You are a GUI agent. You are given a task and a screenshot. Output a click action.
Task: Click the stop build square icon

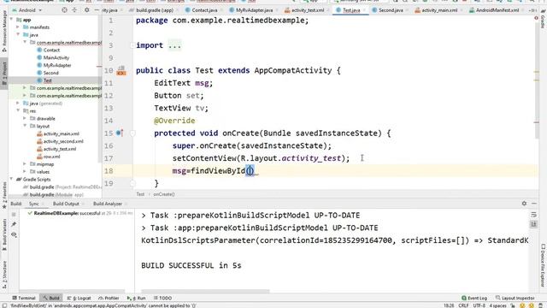point(14,214)
